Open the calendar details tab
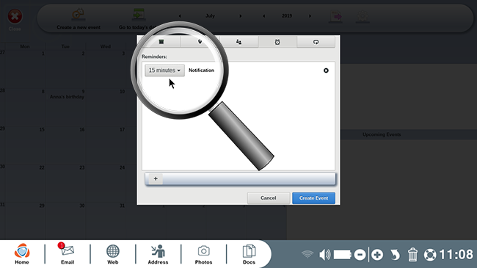 [x=161, y=42]
